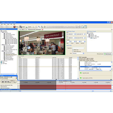
Task: Open the View 1 tab dropdown arrow
Action: click(x=20, y=29)
